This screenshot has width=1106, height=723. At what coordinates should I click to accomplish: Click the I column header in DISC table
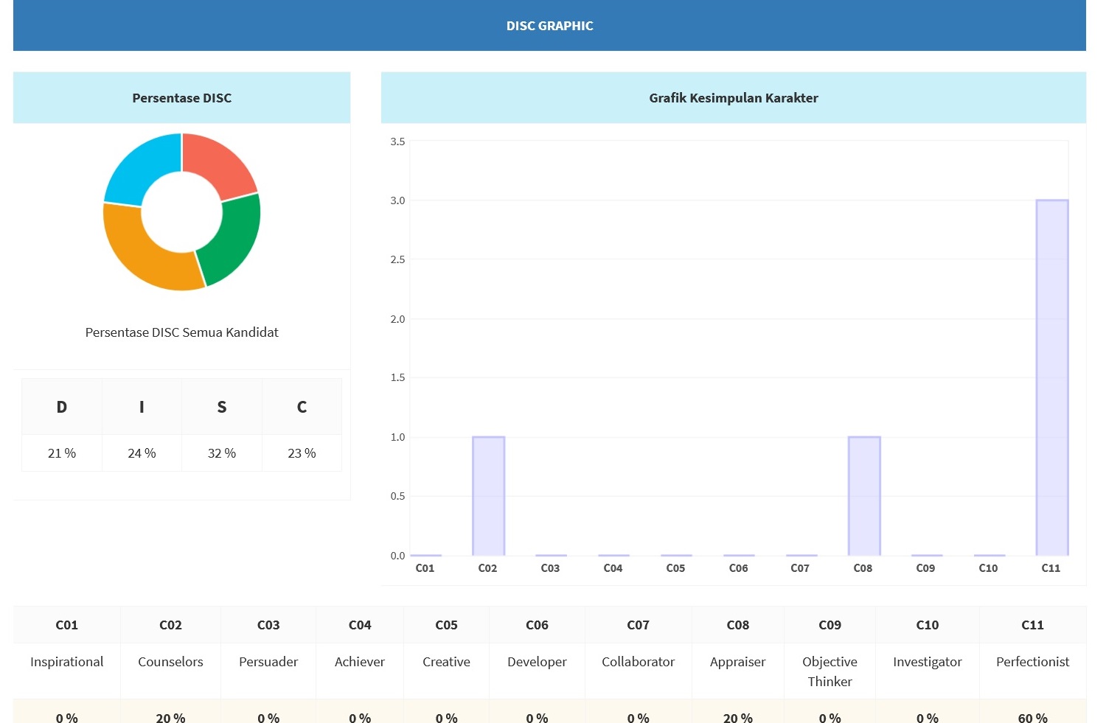pos(142,407)
